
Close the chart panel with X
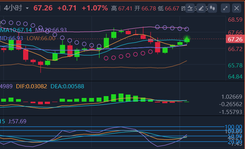pyautogui.click(x=236, y=8)
